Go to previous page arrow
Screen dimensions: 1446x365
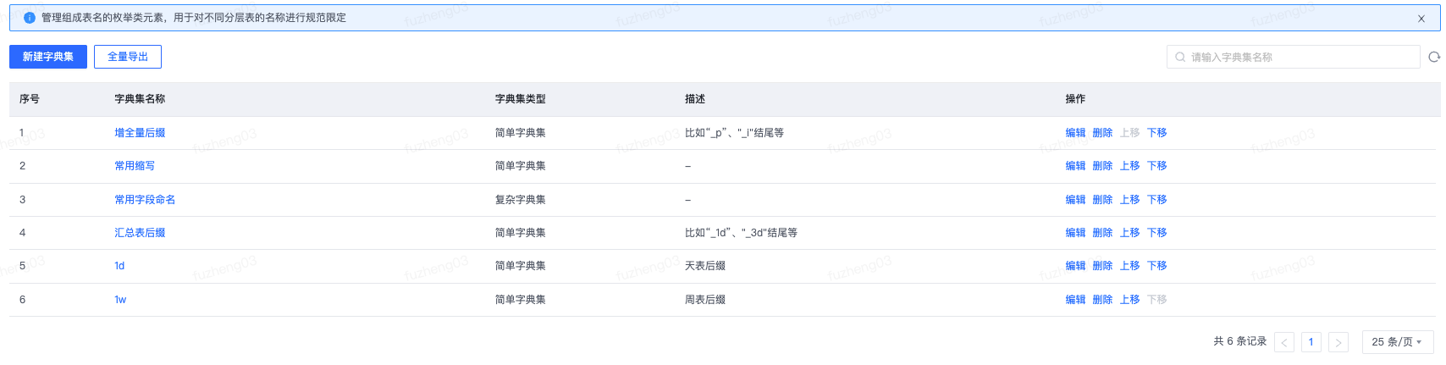[1284, 342]
